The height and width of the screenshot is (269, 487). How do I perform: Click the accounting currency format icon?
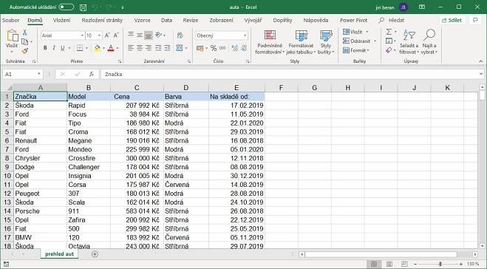pos(200,48)
